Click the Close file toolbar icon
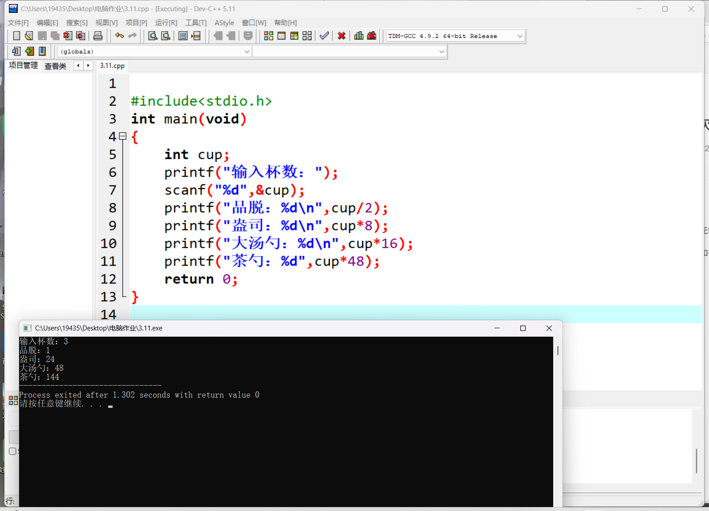This screenshot has width=709, height=511. [x=68, y=36]
